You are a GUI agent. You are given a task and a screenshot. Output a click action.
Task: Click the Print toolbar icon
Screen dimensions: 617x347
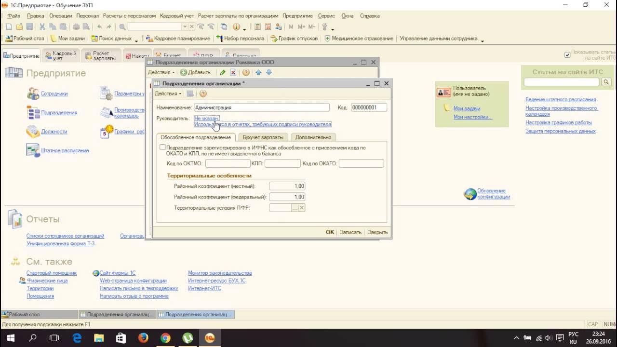pyautogui.click(x=76, y=27)
